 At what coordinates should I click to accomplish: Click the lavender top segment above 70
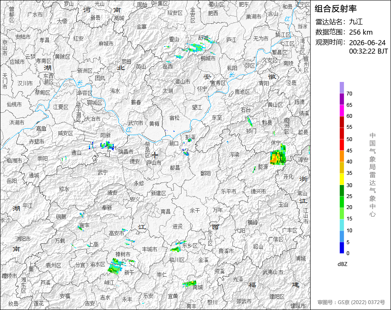[341, 87]
